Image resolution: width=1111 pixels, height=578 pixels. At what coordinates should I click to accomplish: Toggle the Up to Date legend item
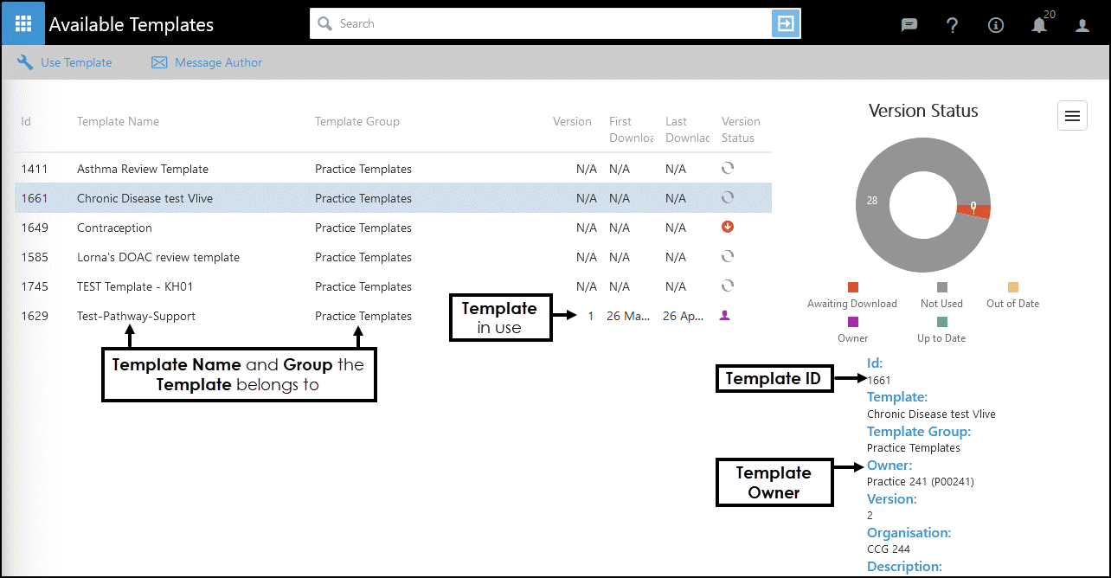(x=941, y=331)
